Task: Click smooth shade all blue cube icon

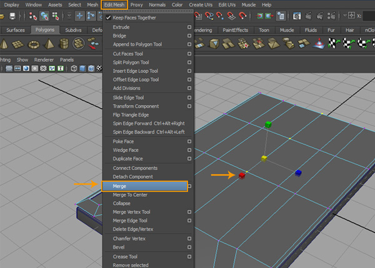Action: (82, 68)
